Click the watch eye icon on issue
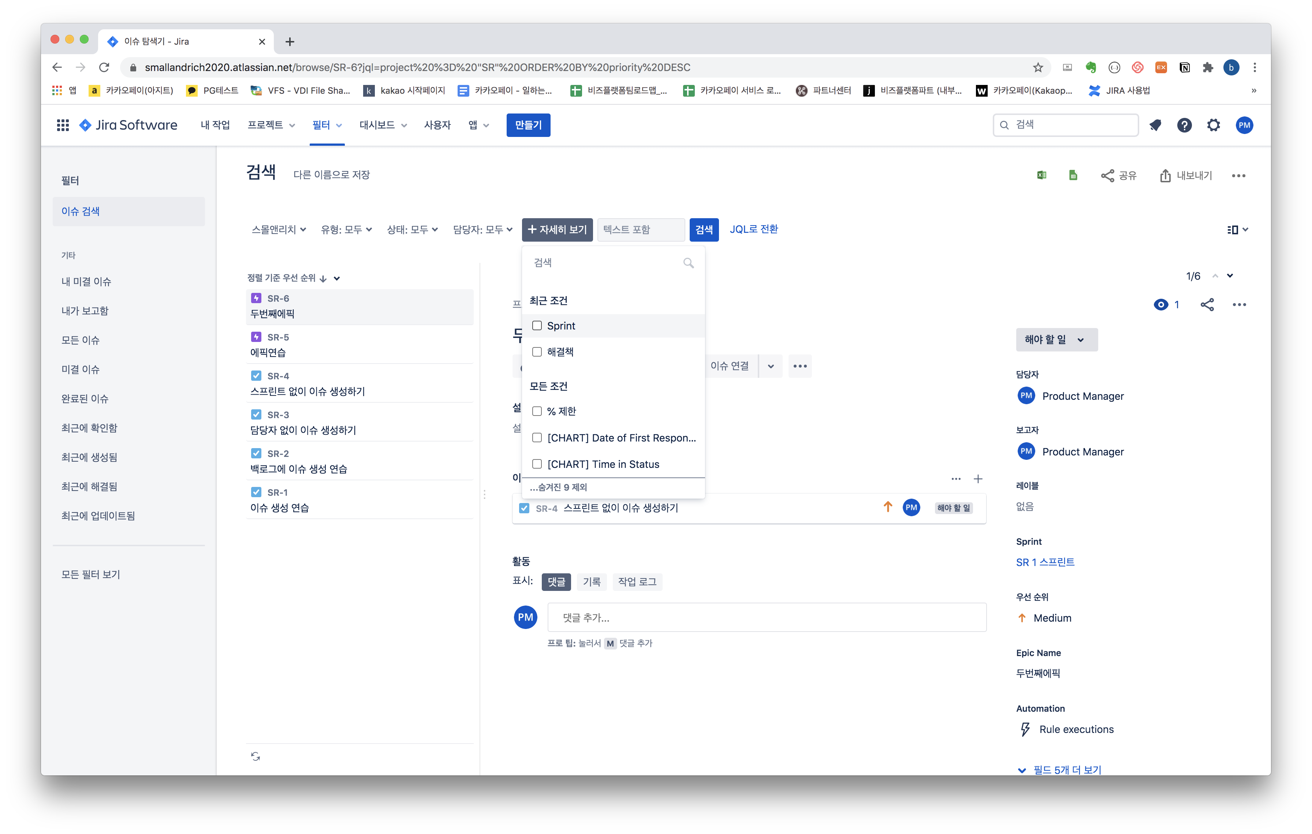This screenshot has height=834, width=1312. (1161, 305)
